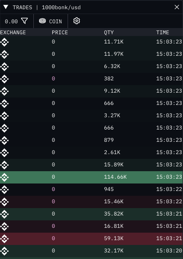Open trades settings gear
Viewport: 183px width, 259px height.
click(76, 21)
